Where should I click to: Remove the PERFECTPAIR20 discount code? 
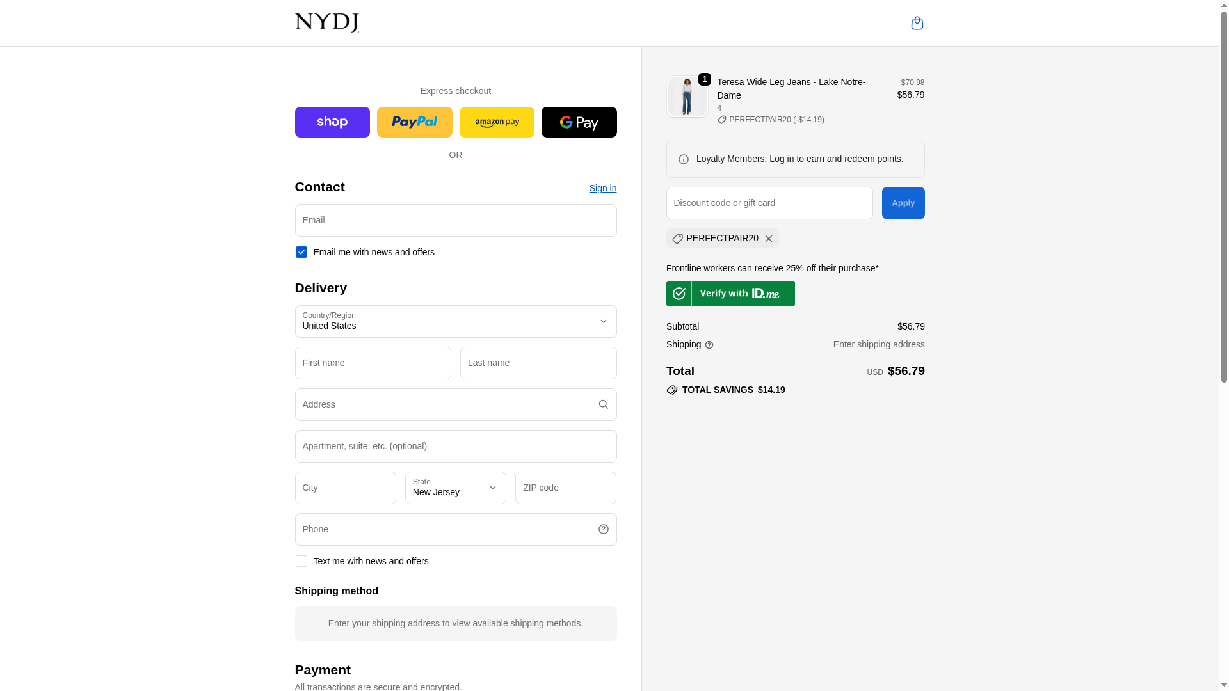click(x=769, y=239)
